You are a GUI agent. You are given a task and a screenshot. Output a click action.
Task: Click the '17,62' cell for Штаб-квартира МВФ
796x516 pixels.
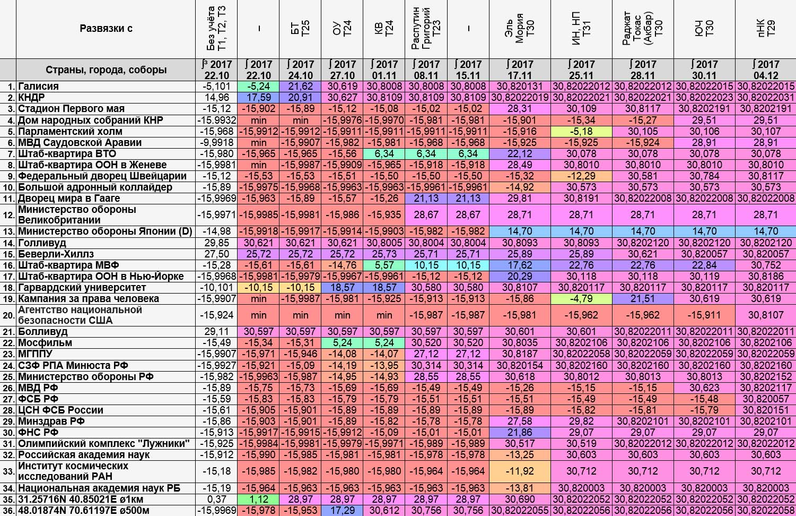point(520,265)
